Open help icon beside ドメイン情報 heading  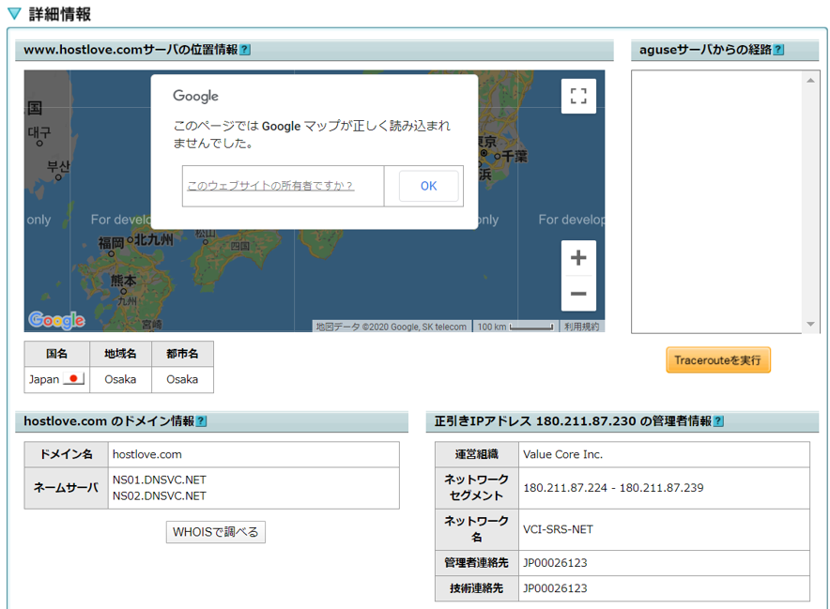(201, 421)
